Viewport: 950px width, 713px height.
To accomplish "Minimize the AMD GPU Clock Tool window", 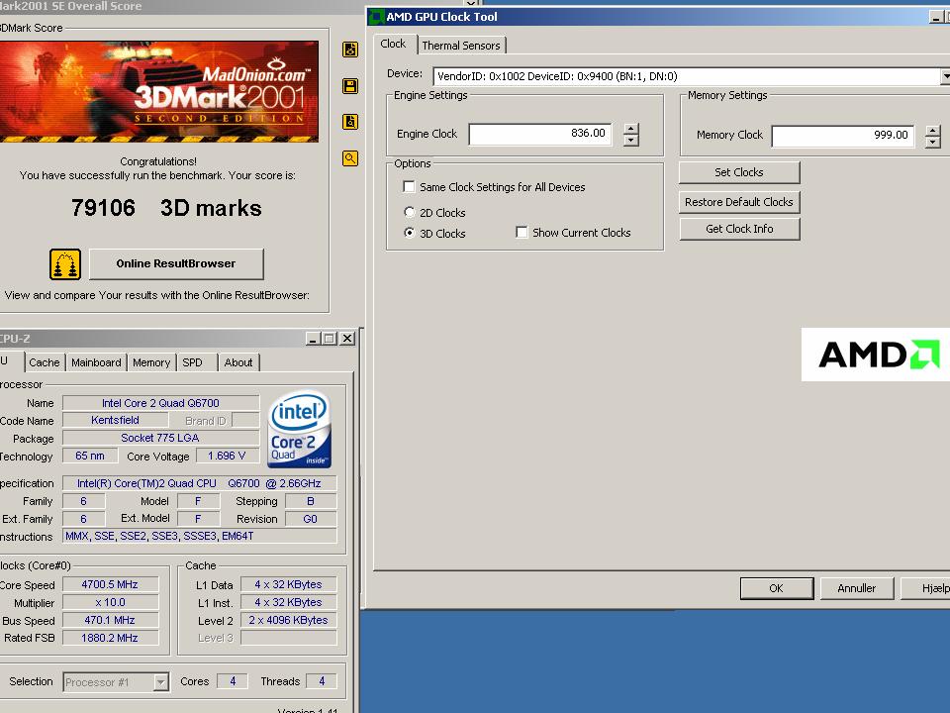I will (936, 17).
